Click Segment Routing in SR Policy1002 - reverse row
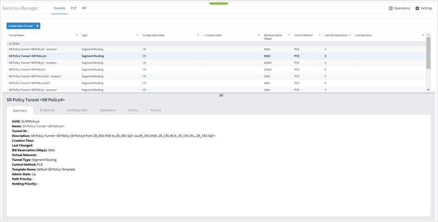The image size is (438, 222). click(93, 76)
